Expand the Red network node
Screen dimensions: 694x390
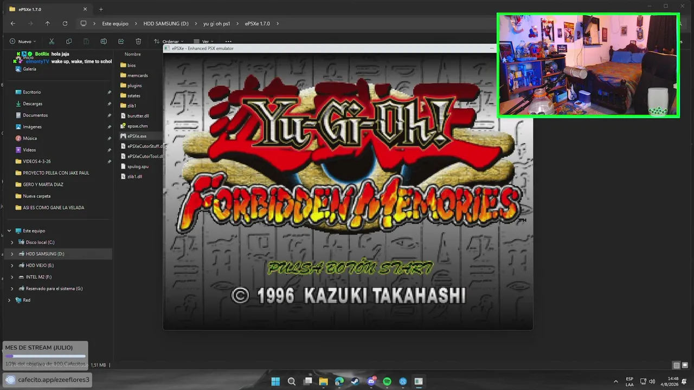click(9, 300)
